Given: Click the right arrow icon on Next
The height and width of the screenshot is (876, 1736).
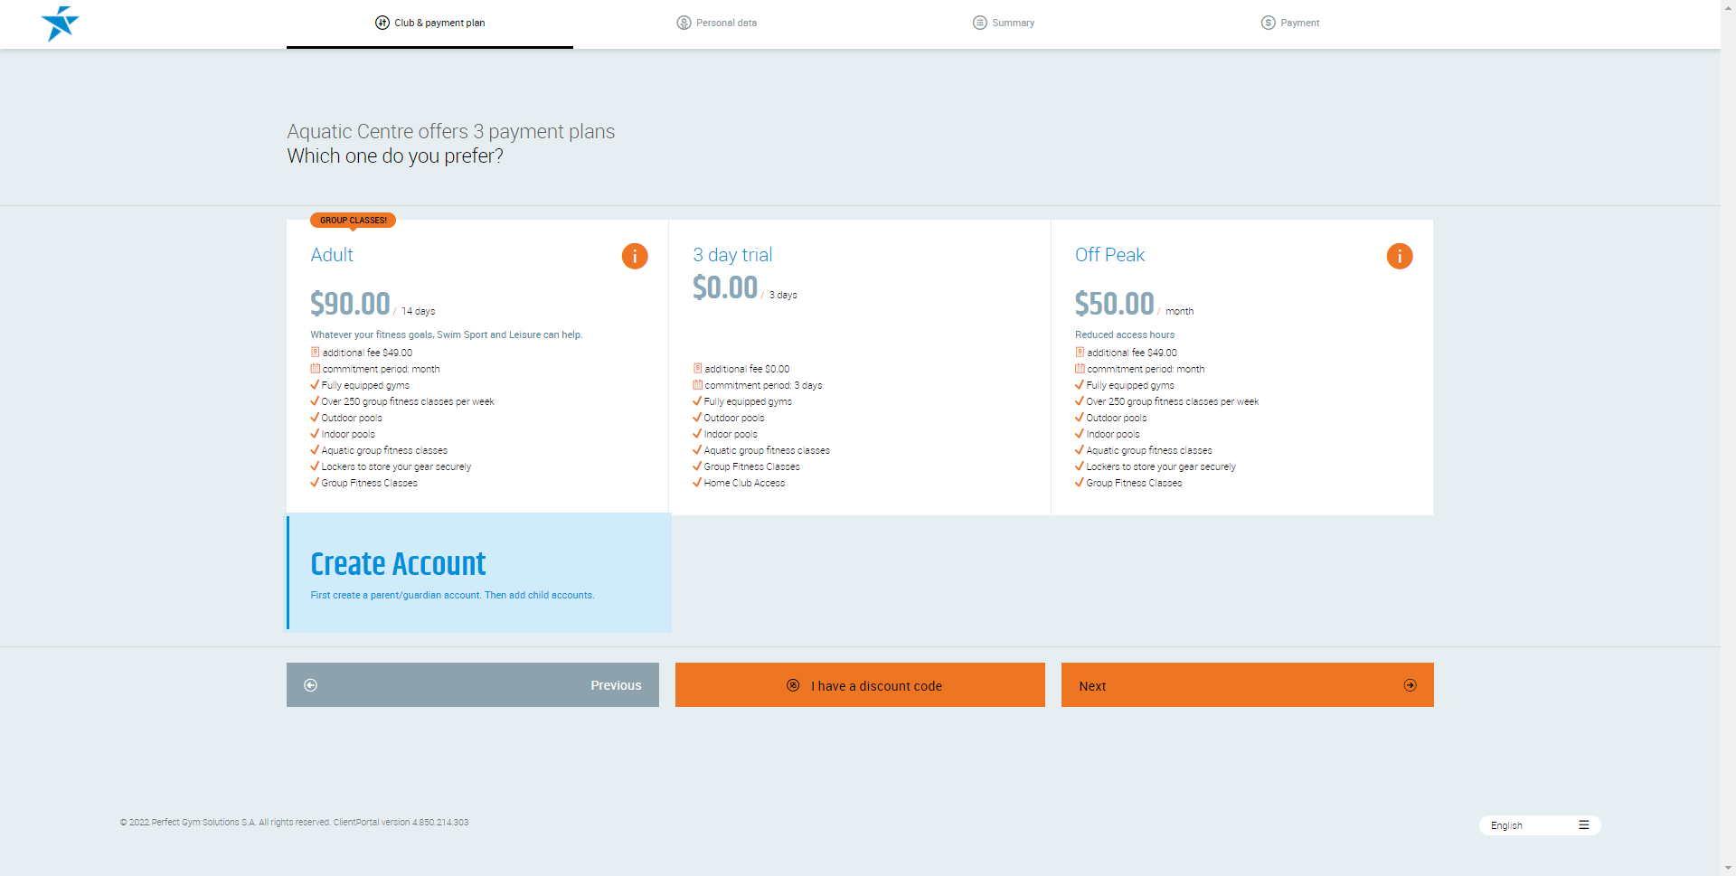Looking at the screenshot, I should [1410, 685].
